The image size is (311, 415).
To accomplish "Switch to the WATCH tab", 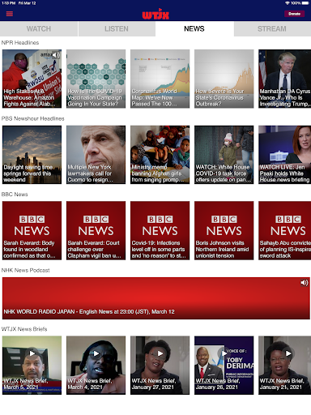I will [x=39, y=28].
